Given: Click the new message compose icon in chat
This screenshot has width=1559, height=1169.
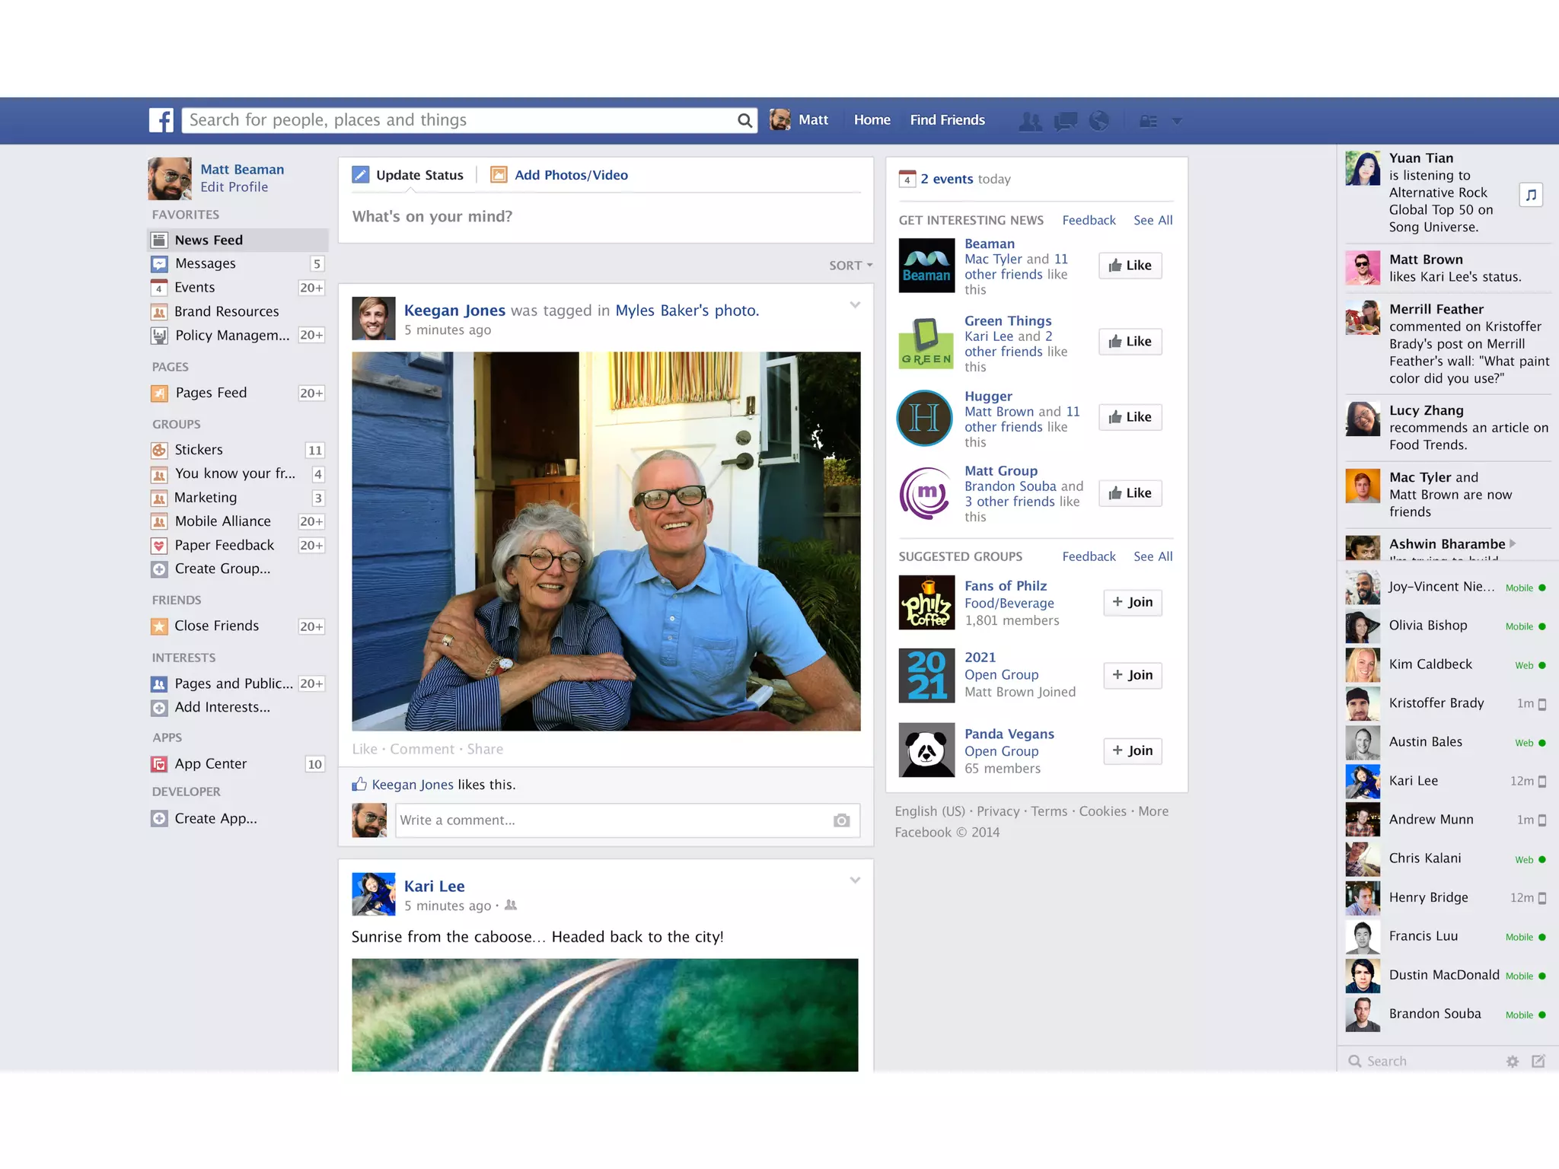Looking at the screenshot, I should click(x=1538, y=1061).
